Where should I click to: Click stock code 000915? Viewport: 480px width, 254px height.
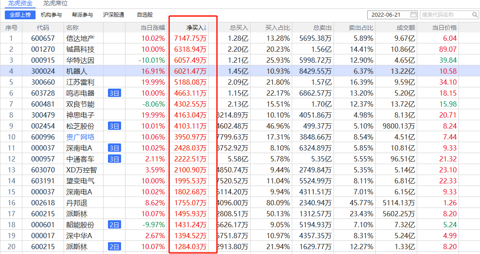tap(43, 60)
